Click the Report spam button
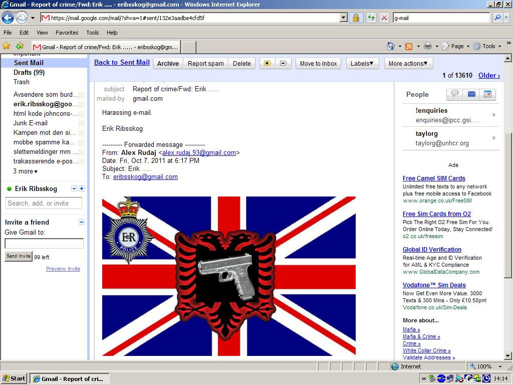The image size is (513, 385). (205, 63)
